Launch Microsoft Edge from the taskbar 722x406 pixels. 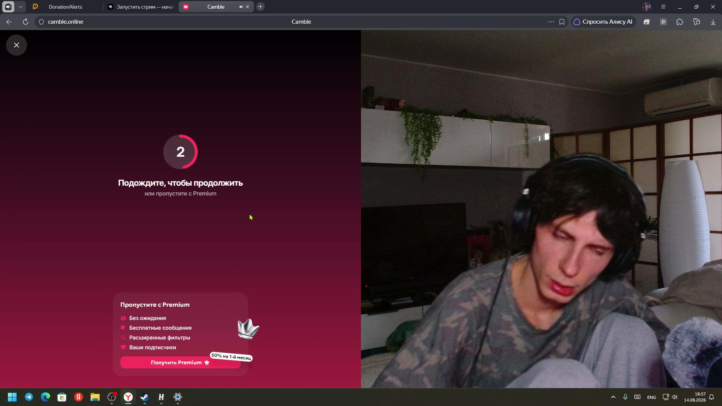[x=46, y=397]
